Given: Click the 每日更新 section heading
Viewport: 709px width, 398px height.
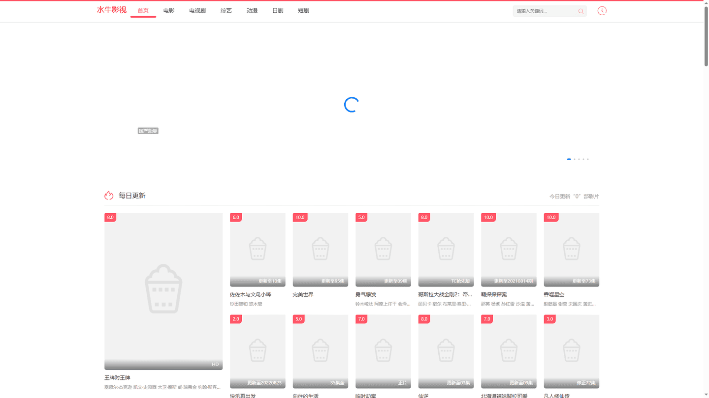Looking at the screenshot, I should [x=132, y=196].
